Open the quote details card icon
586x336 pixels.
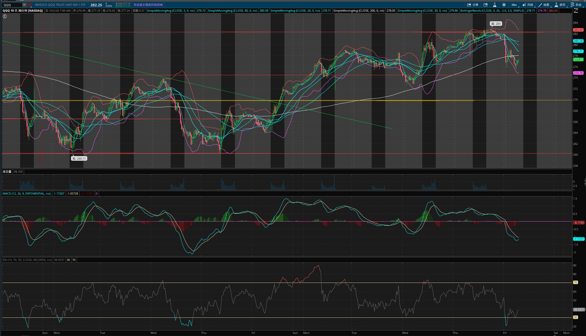click(485, 5)
